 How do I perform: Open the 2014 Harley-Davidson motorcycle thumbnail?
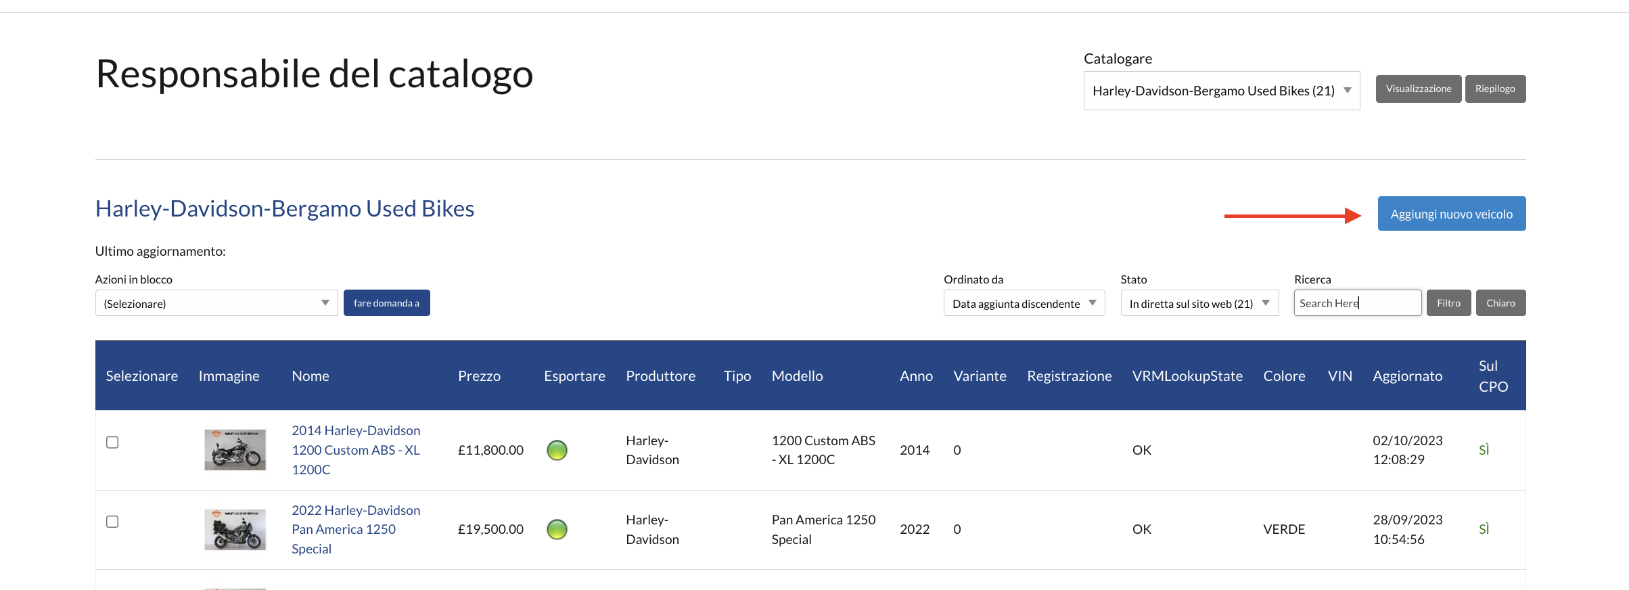(x=235, y=450)
